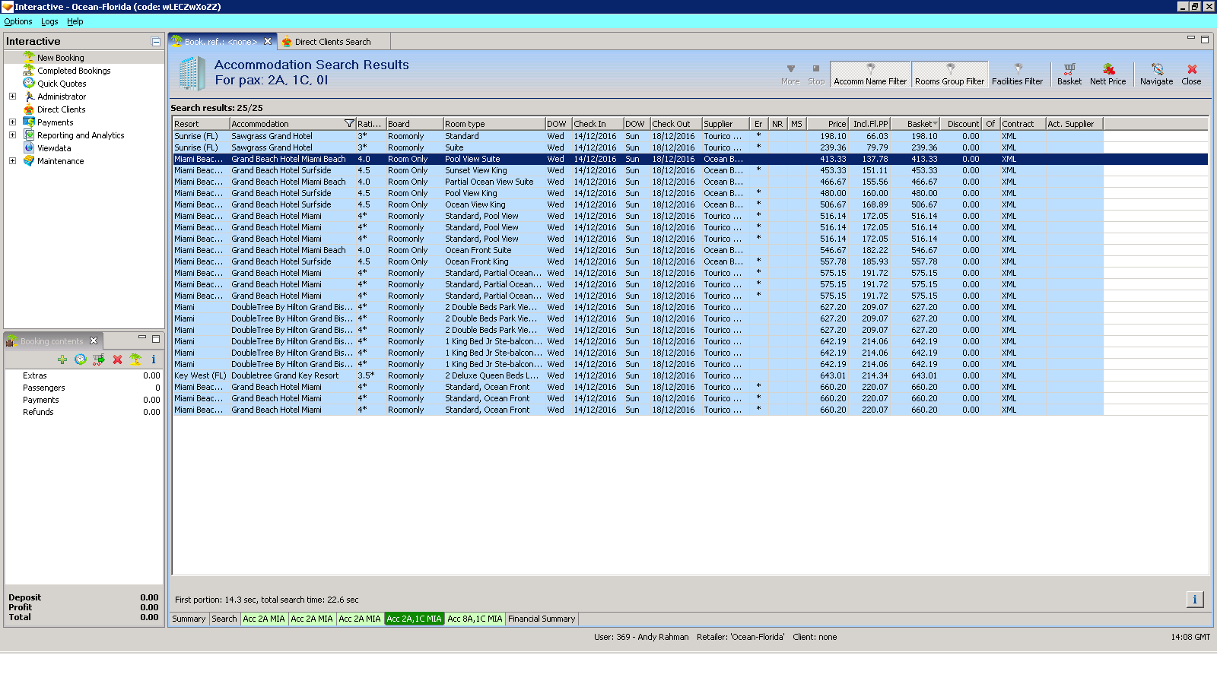Select Quick Quotes in the sidebar
Screen dimensions: 1217x684
tap(62, 84)
